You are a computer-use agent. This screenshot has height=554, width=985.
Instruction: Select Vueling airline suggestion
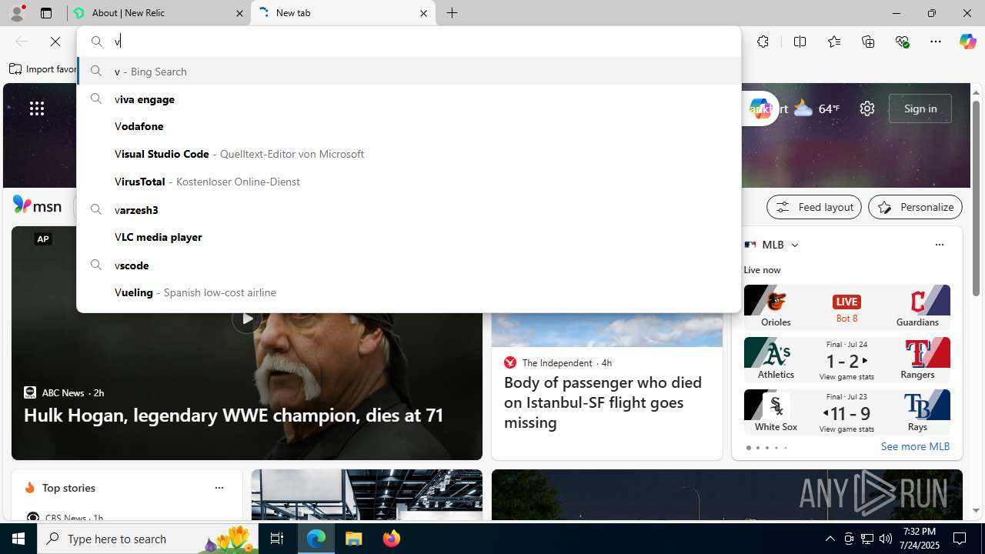tap(409, 292)
